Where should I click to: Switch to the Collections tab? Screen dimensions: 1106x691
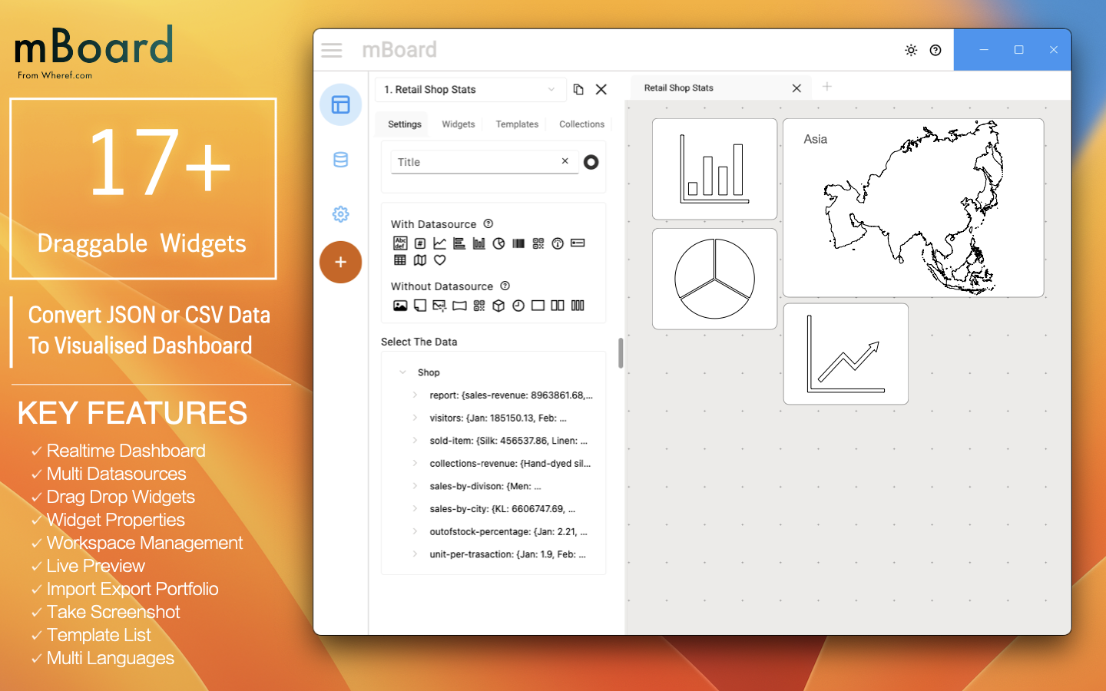point(581,124)
